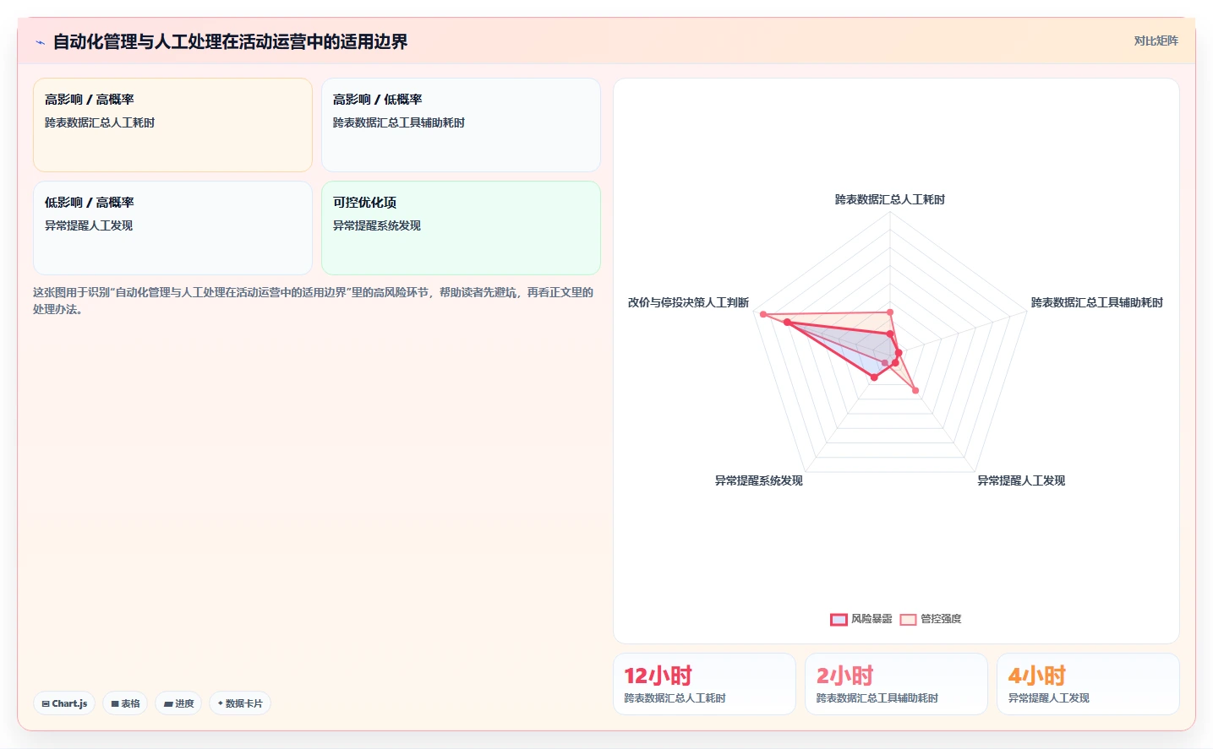Select the 可控优化项 card
This screenshot has width=1213, height=749.
coord(461,228)
